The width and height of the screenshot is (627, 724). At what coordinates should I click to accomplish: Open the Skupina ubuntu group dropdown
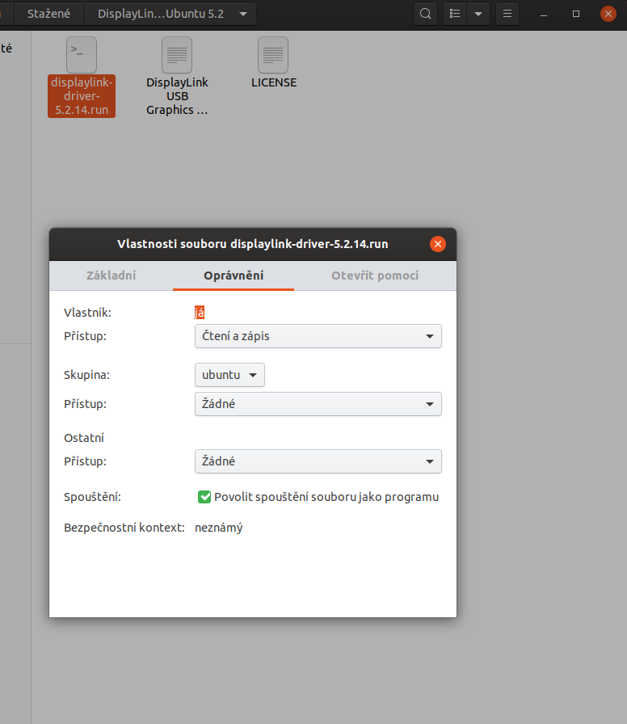[229, 375]
